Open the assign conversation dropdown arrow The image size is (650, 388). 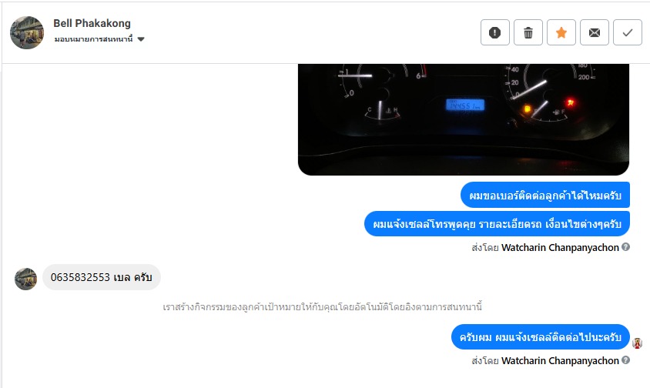(141, 39)
